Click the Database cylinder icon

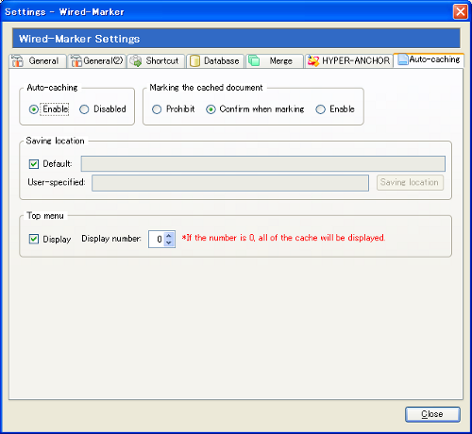point(194,61)
